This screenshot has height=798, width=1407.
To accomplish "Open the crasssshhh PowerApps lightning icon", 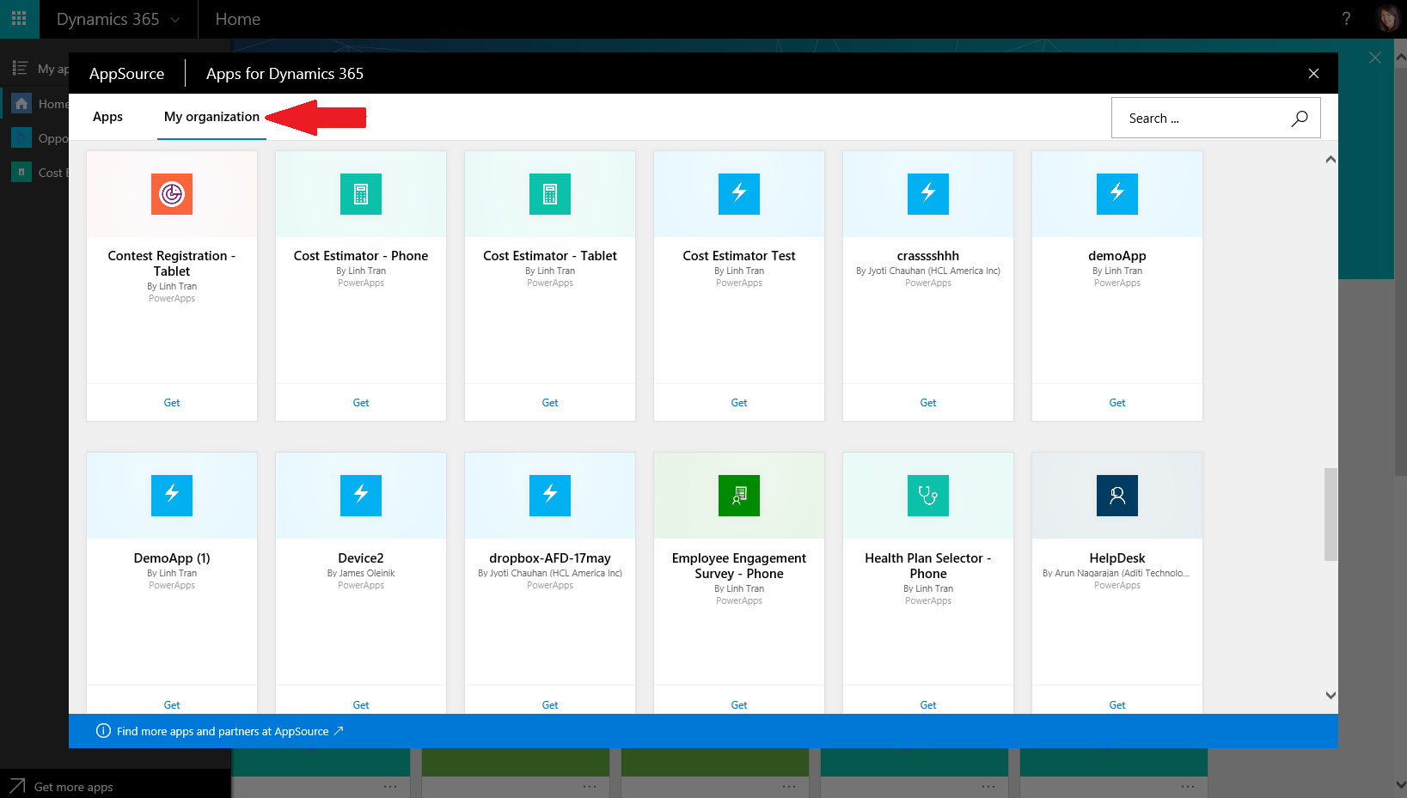I will [x=927, y=194].
